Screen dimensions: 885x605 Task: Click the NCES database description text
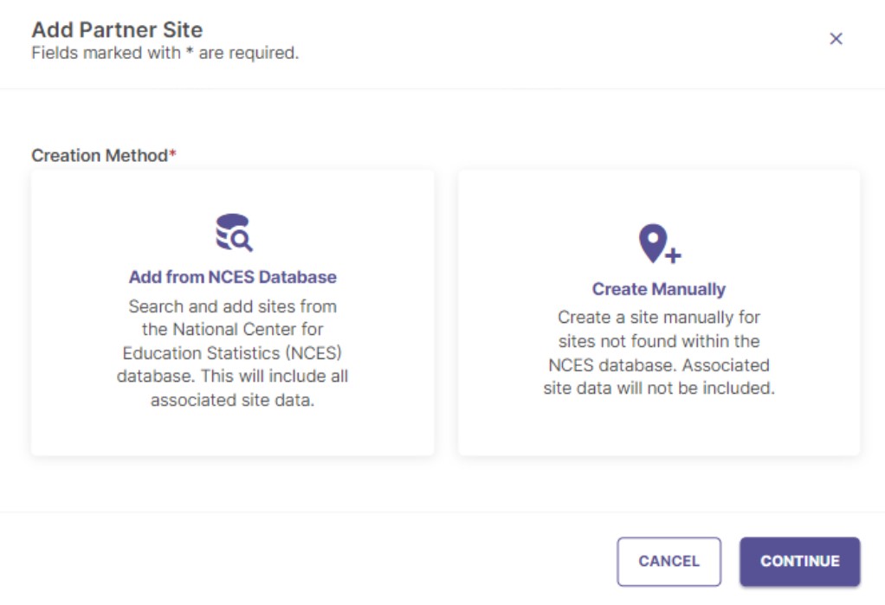click(x=233, y=353)
